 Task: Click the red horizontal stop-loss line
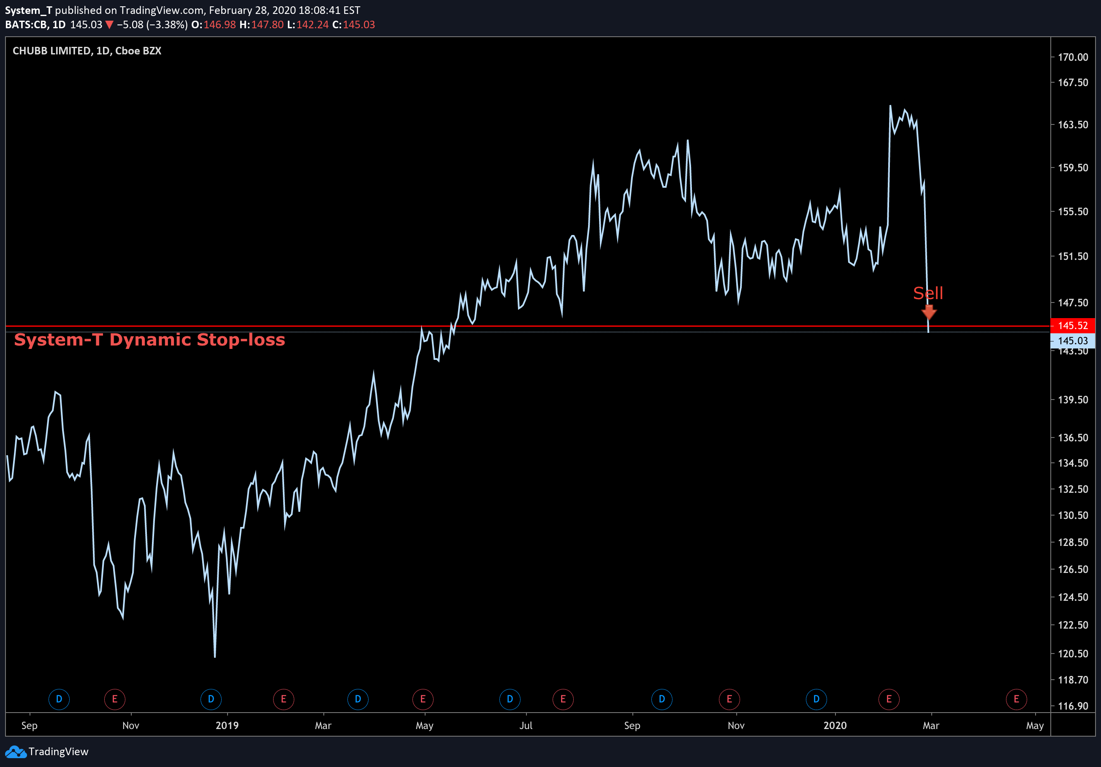click(527, 326)
